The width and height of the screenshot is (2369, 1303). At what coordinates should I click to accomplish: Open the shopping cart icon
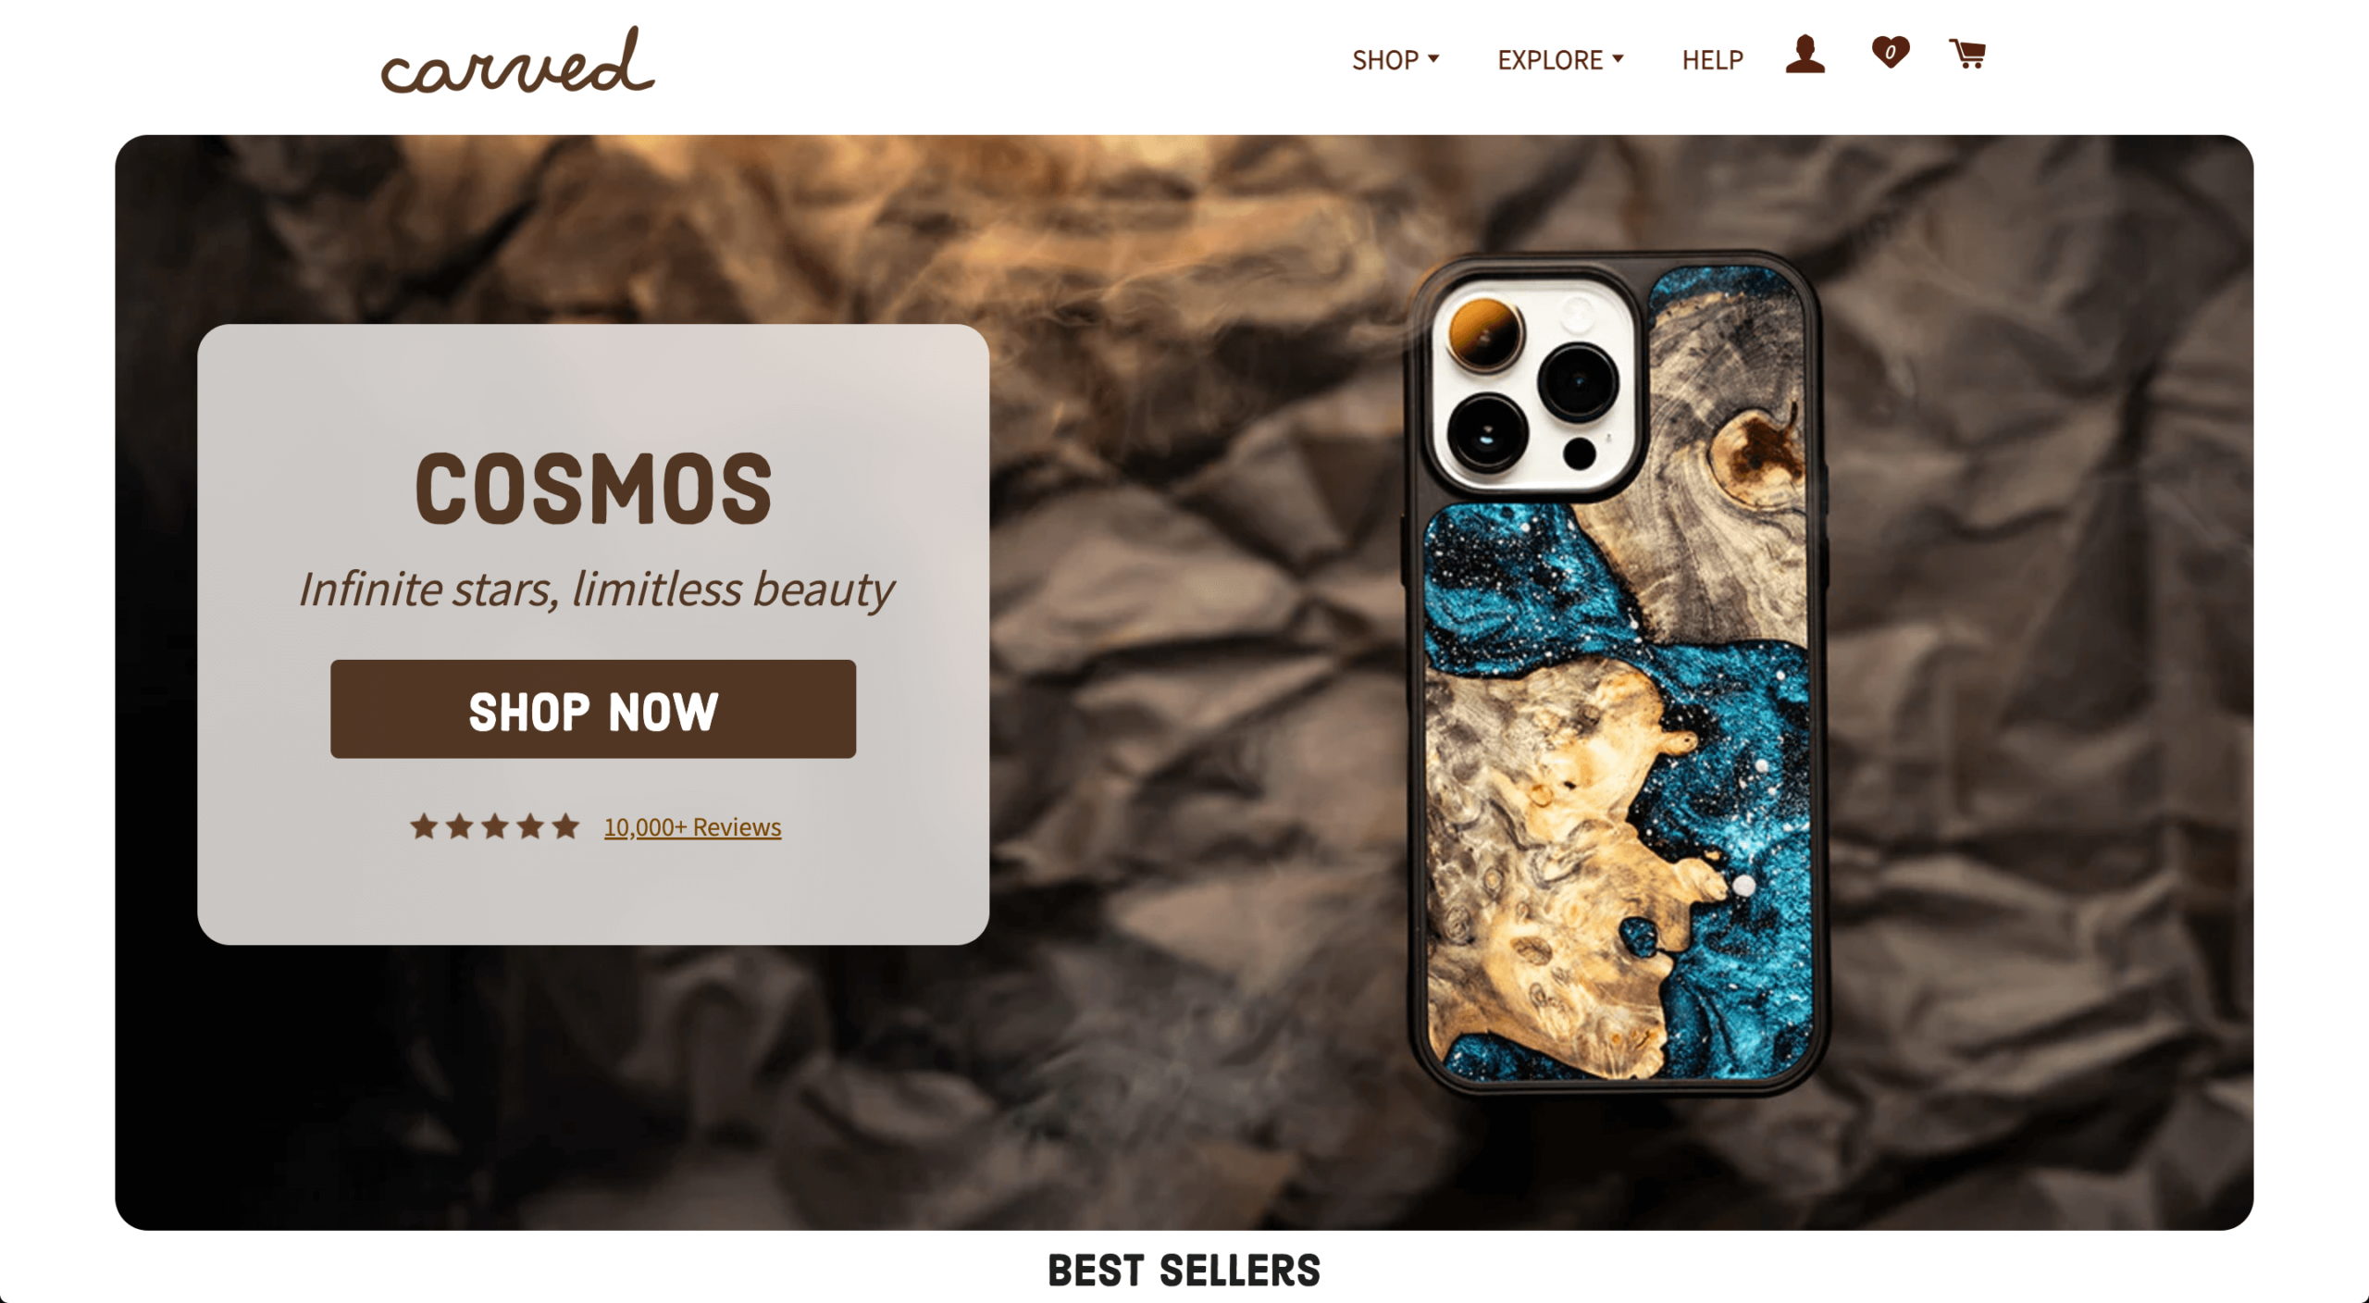pyautogui.click(x=1967, y=54)
